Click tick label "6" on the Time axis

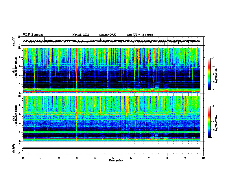131,158
